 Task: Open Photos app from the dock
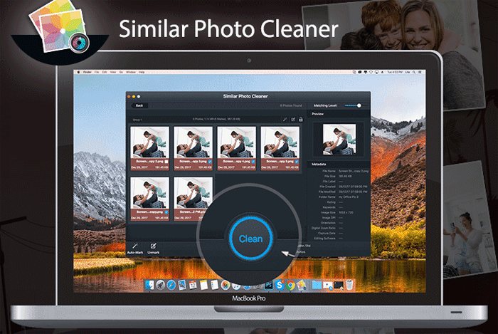[226, 285]
